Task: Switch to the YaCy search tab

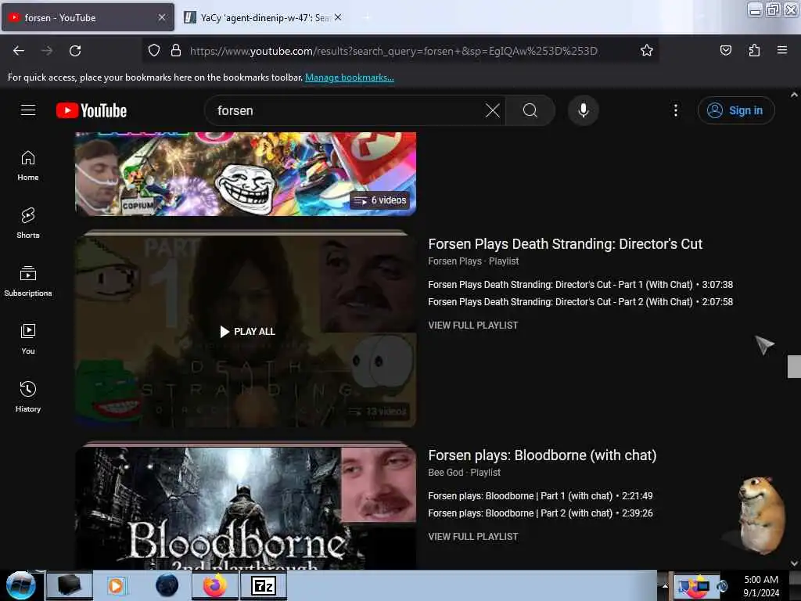Action: [x=263, y=17]
